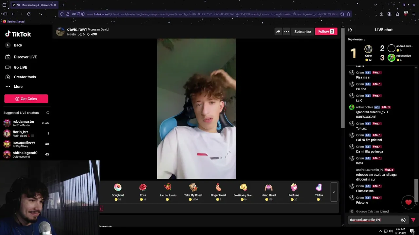
Task: Open andreiLaurentiu_19 chat username
Action: pos(370,170)
